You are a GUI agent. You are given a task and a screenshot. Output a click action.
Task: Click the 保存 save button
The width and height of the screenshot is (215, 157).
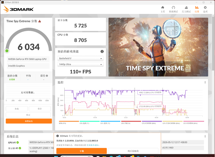40,109
